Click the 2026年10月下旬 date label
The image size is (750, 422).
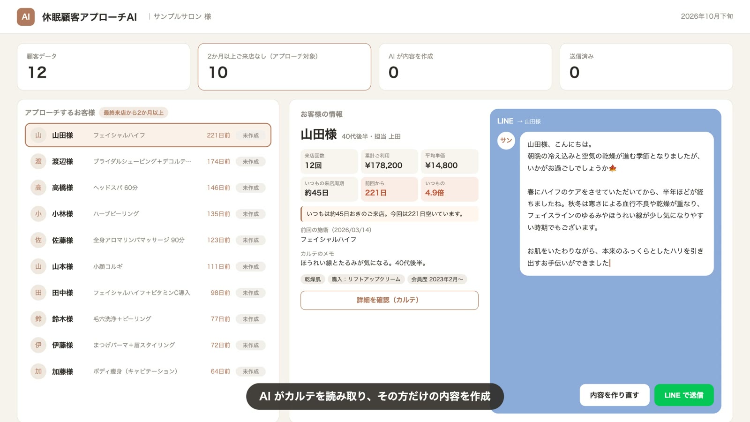coord(707,16)
